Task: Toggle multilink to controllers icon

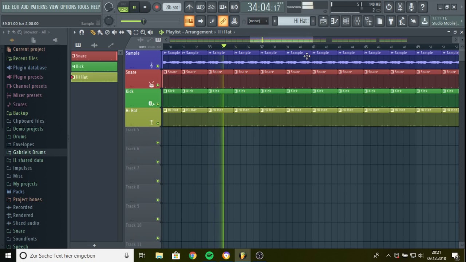Action: coord(234,21)
